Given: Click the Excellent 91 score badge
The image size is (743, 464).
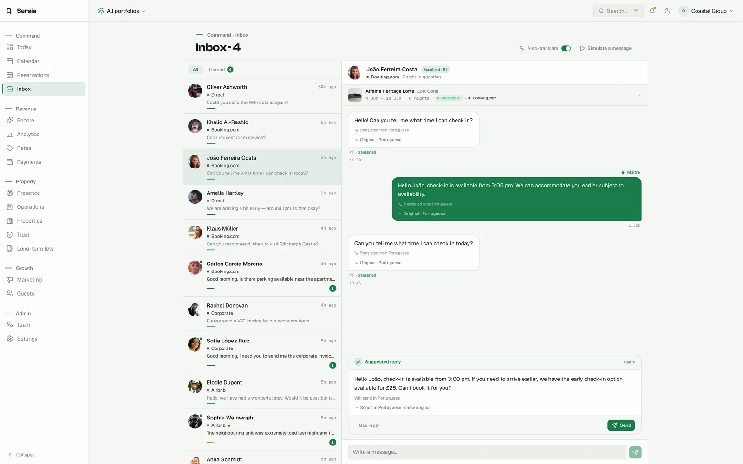Looking at the screenshot, I should point(435,70).
